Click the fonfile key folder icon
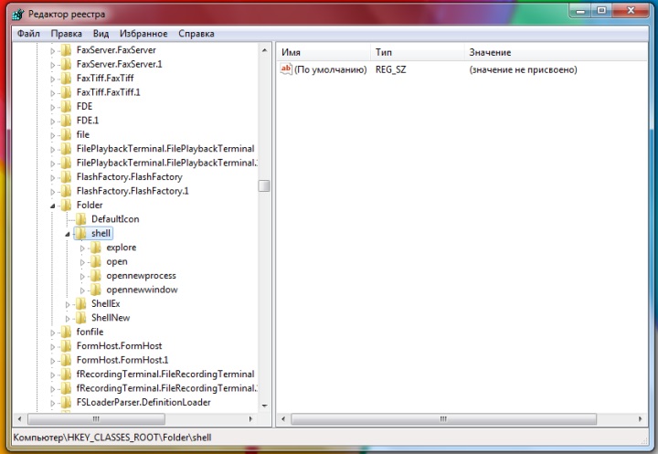The width and height of the screenshot is (658, 454). coord(67,333)
